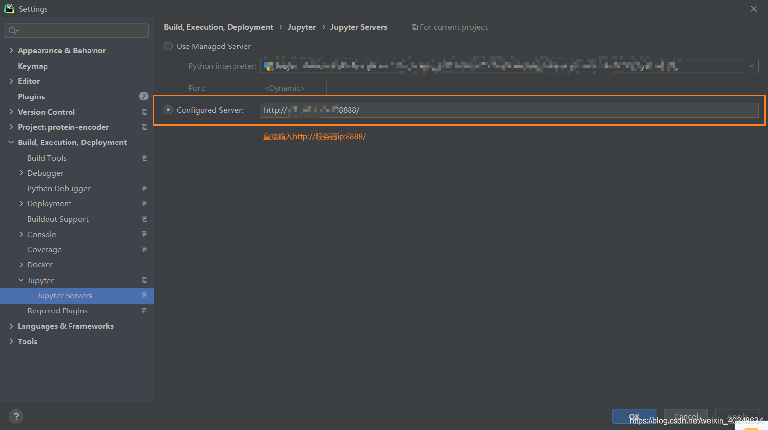
Task: Click project-level icon beside Version Control
Action: (144, 112)
